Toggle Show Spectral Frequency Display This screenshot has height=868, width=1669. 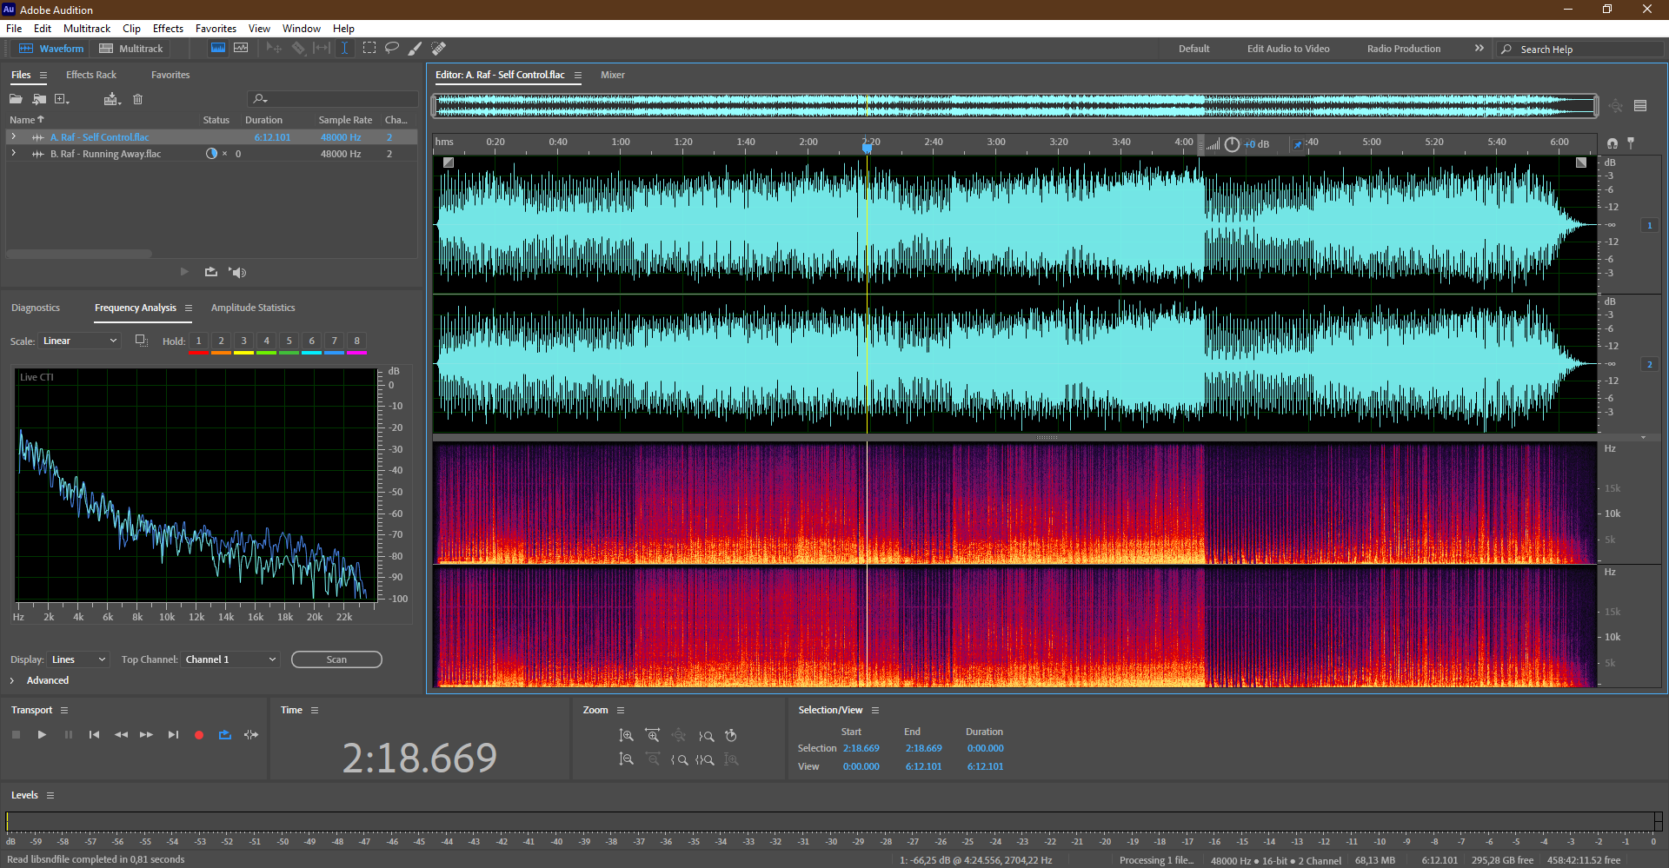pos(218,49)
